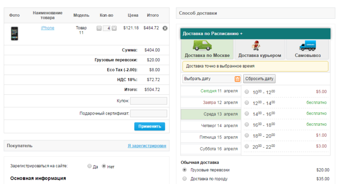The height and width of the screenshot is (184, 338).
Task: Select the 14:00 - 16:00 time slot radio
Action: tap(247, 113)
